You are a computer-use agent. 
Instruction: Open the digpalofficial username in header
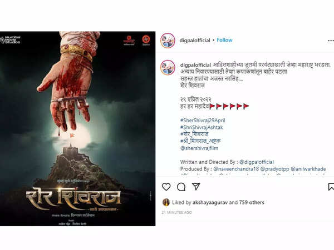pyautogui.click(x=195, y=41)
